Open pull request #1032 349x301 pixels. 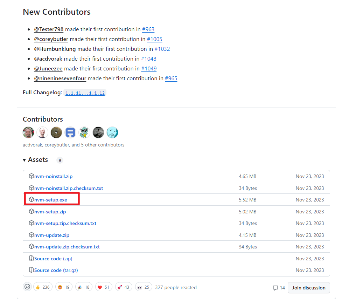tap(162, 49)
